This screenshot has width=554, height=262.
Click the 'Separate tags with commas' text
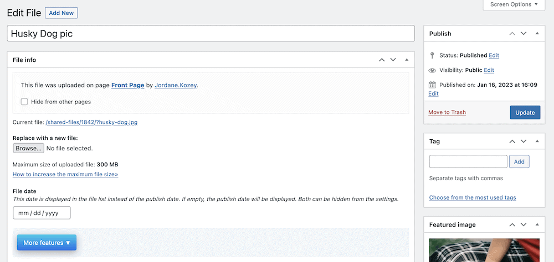tap(466, 178)
